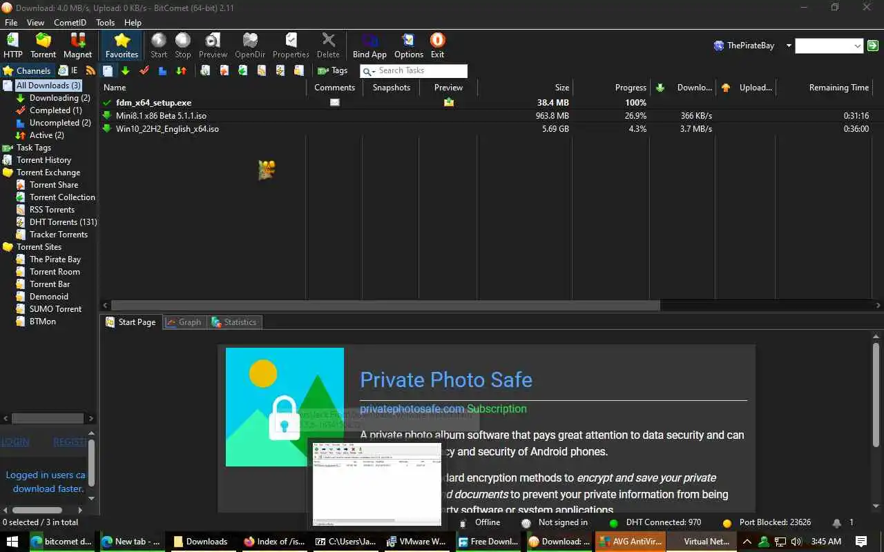This screenshot has height=552, width=884.
Task: Open the CometID menu
Action: 70,23
